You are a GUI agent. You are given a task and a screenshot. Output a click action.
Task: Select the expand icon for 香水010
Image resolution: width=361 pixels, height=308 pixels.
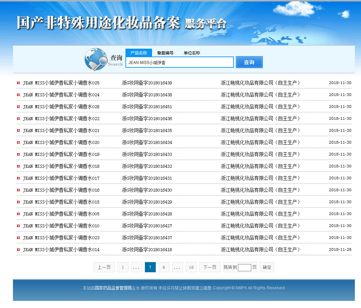point(18,226)
